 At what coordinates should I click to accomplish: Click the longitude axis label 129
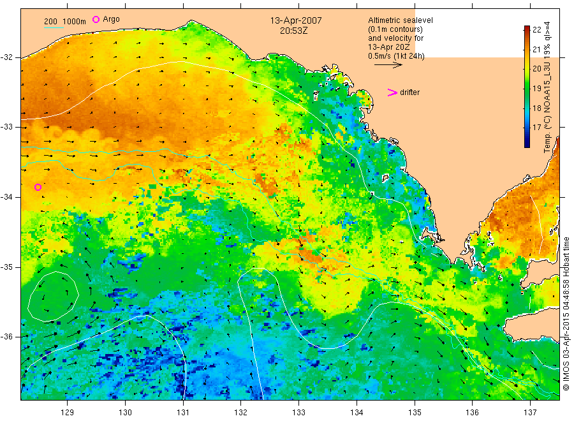(68, 413)
